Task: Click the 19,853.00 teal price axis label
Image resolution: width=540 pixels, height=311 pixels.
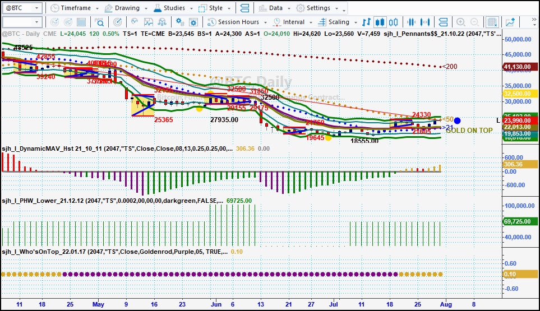Action: coord(520,133)
